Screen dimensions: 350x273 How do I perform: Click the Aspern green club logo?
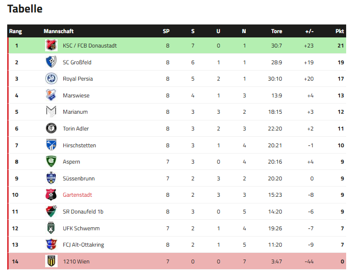(x=51, y=162)
